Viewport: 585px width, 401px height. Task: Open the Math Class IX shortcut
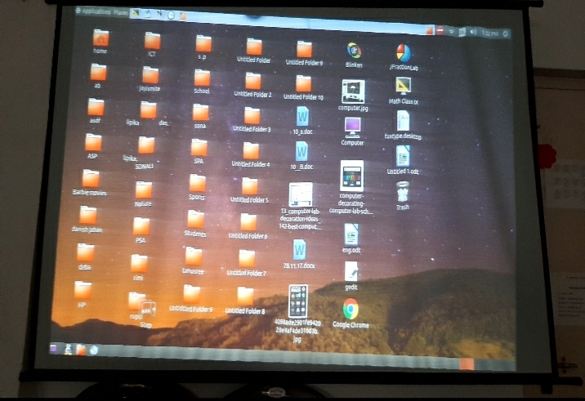tap(403, 87)
